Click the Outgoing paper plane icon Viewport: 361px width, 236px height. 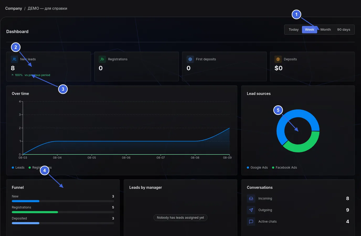pyautogui.click(x=251, y=210)
